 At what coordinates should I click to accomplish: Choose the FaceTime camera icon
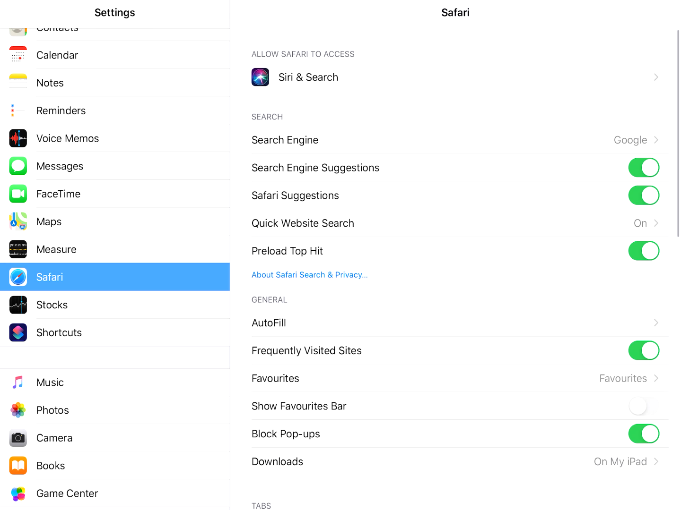(x=18, y=194)
